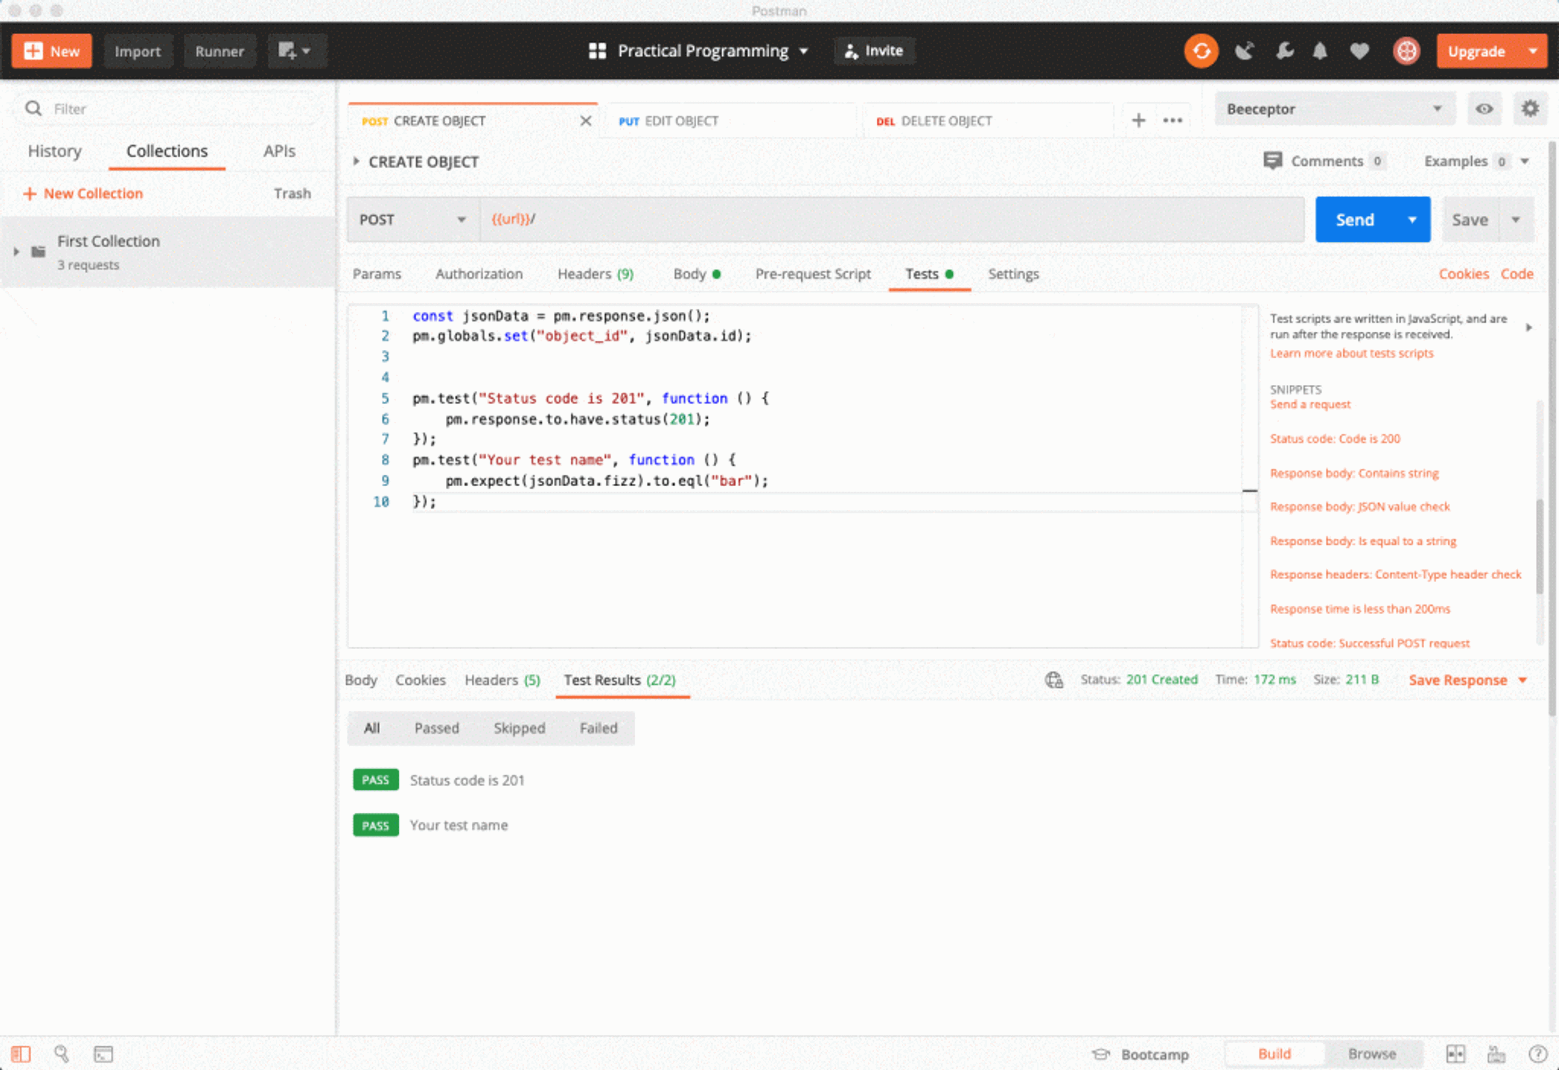
Task: Open Learn more about tests scripts link
Action: point(1351,353)
